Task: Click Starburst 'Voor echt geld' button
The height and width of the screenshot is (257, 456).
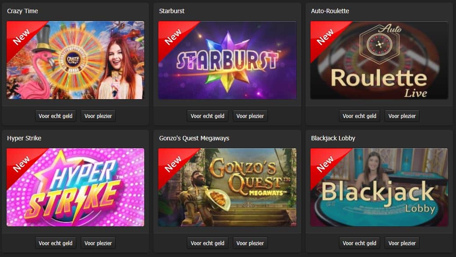Action: (x=208, y=116)
